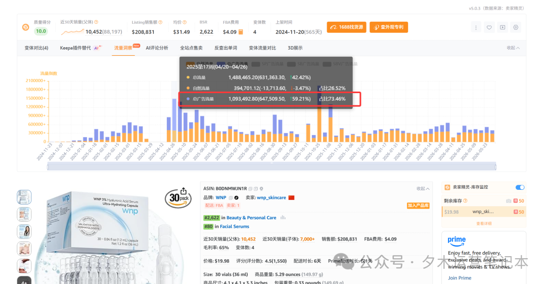The width and height of the screenshot is (546, 284).
Task: Click the 7,000+ child sales value
Action: click(307, 239)
